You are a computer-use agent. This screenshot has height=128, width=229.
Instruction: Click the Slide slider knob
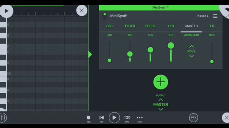[212, 62]
